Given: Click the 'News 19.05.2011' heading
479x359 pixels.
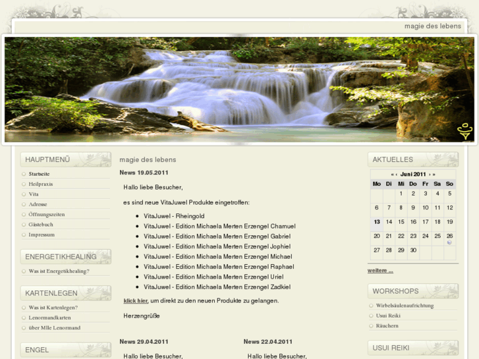Looking at the screenshot, I should pos(144,173).
